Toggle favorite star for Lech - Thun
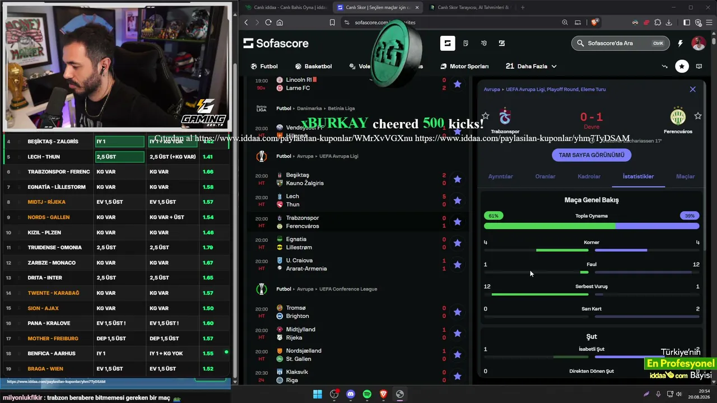Viewport: 717px width, 403px height. point(457,200)
